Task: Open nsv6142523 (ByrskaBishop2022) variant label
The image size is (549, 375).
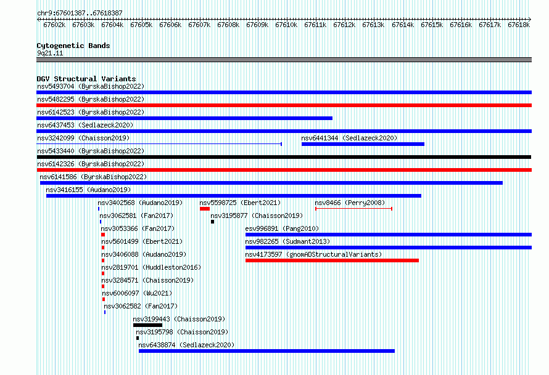Action: (91, 112)
